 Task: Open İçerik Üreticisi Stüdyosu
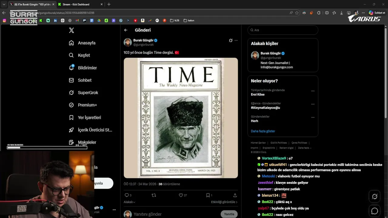(90, 130)
